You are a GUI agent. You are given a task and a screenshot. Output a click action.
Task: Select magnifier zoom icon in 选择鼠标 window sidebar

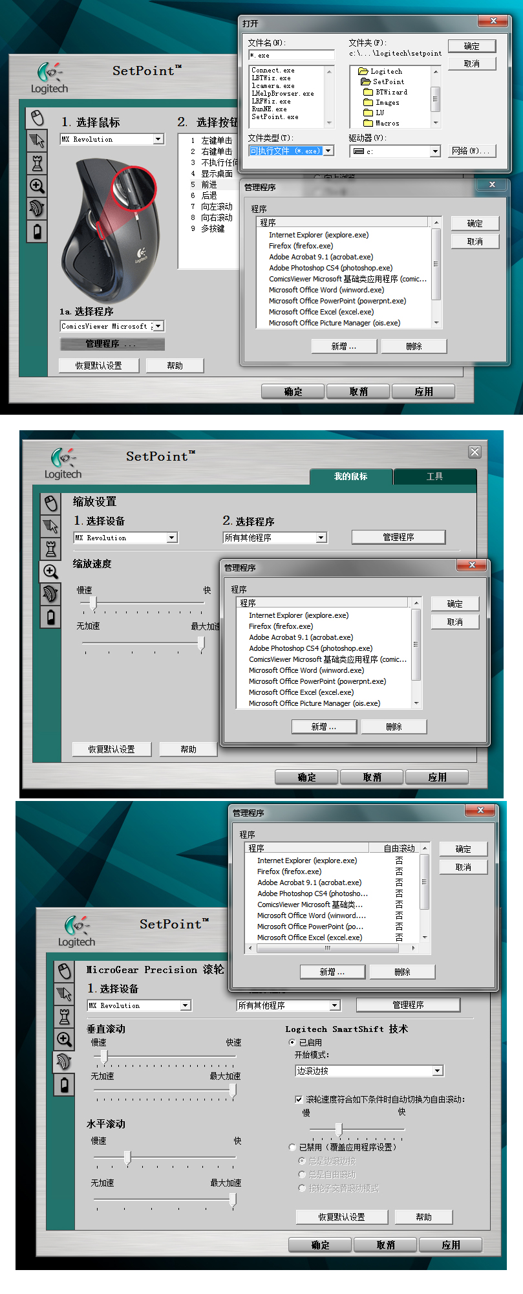click(x=37, y=186)
